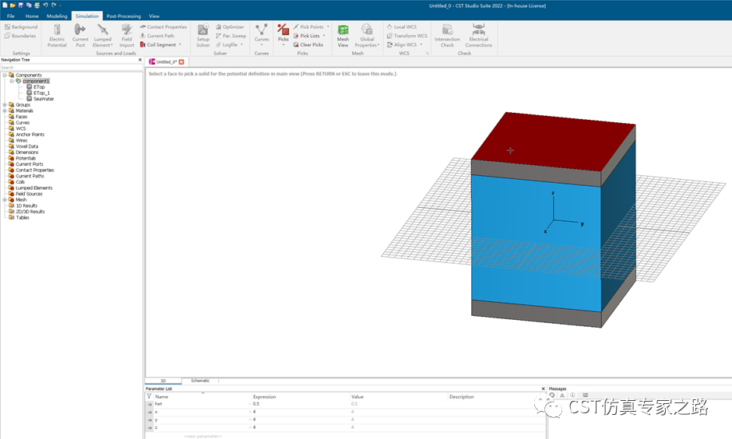Select the Current Ports folder in the tree
The image size is (732, 439).
point(30,164)
